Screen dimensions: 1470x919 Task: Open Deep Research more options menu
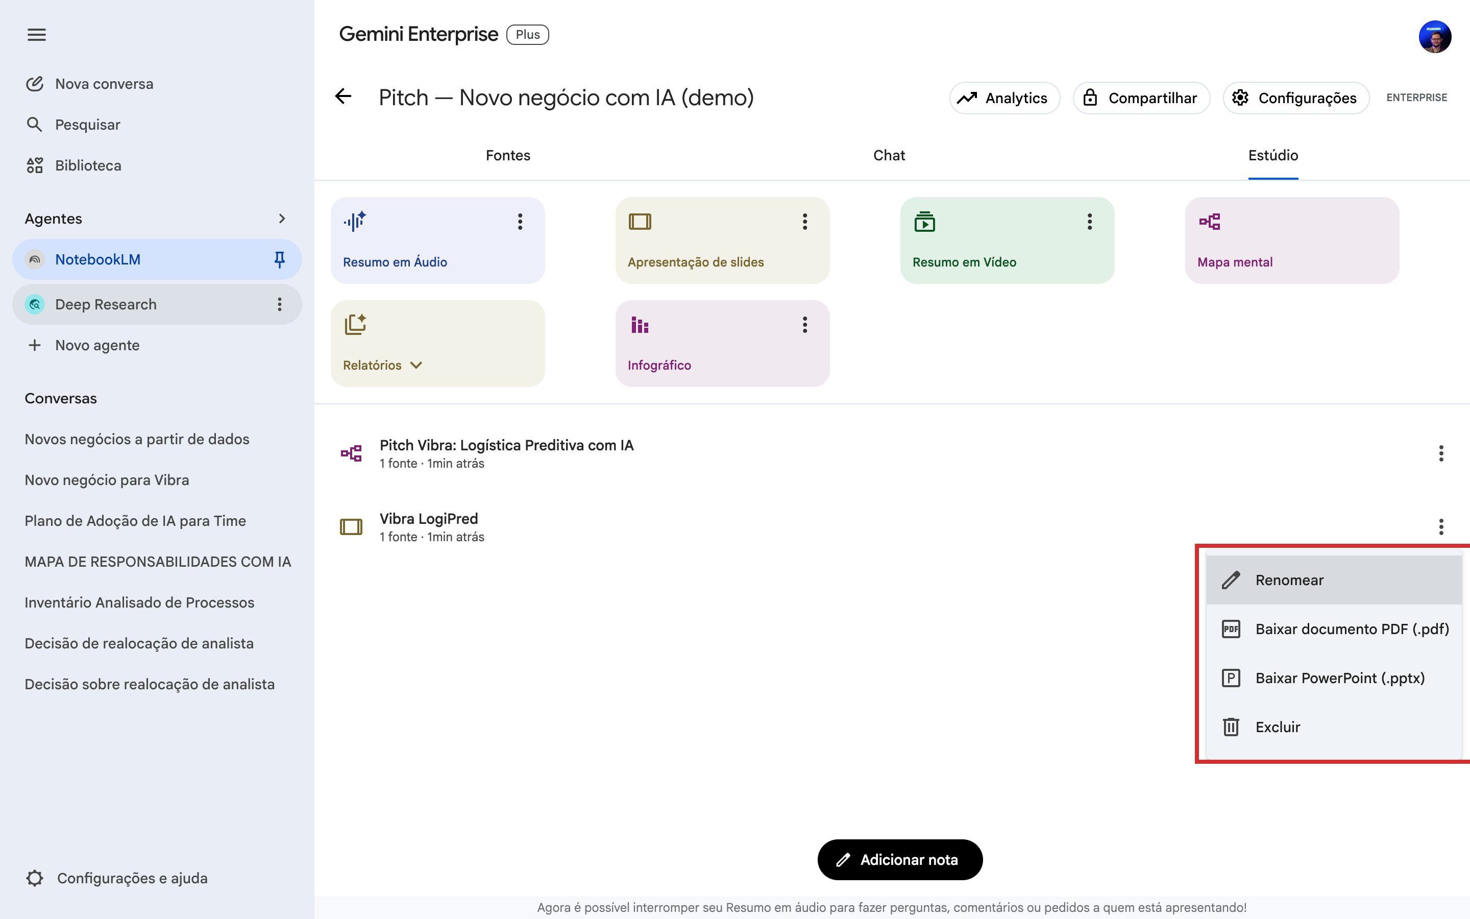pos(279,304)
